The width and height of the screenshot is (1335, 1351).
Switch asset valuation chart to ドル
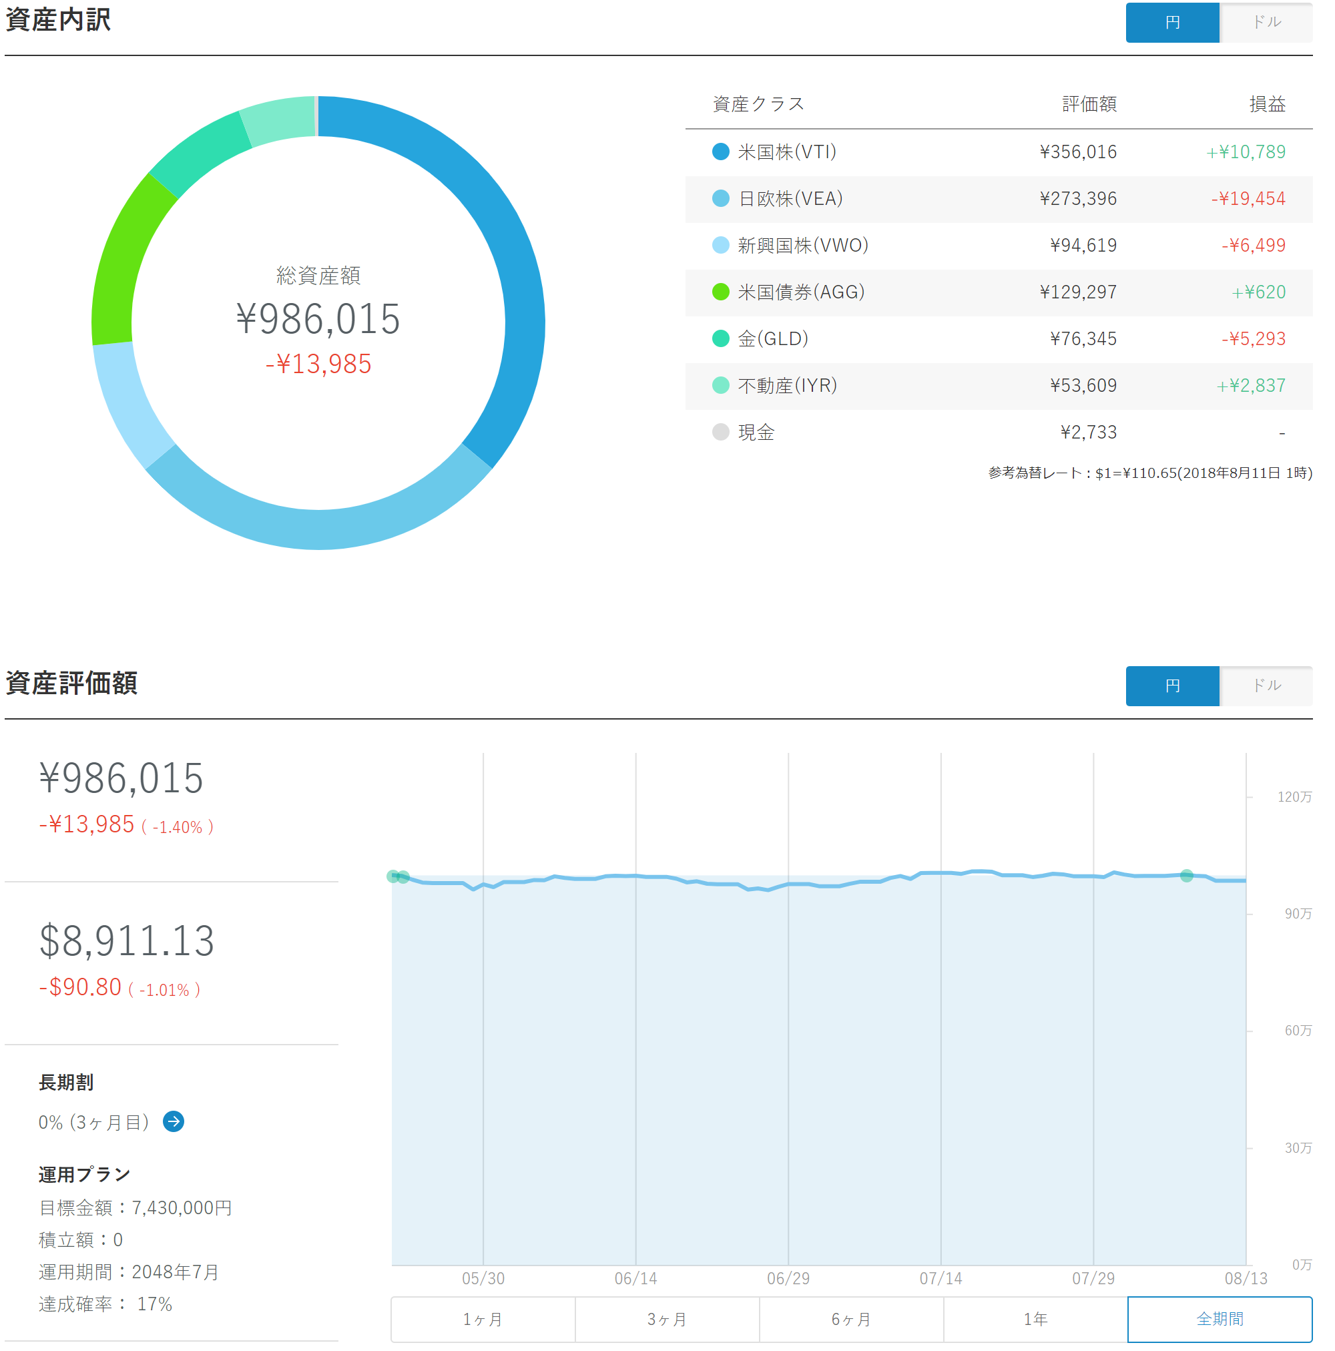click(1266, 686)
